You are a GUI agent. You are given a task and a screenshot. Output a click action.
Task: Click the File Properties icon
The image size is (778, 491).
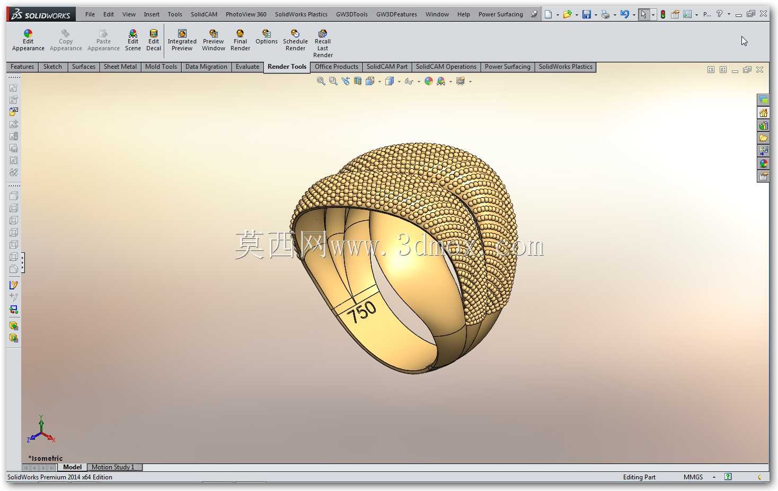coord(675,14)
